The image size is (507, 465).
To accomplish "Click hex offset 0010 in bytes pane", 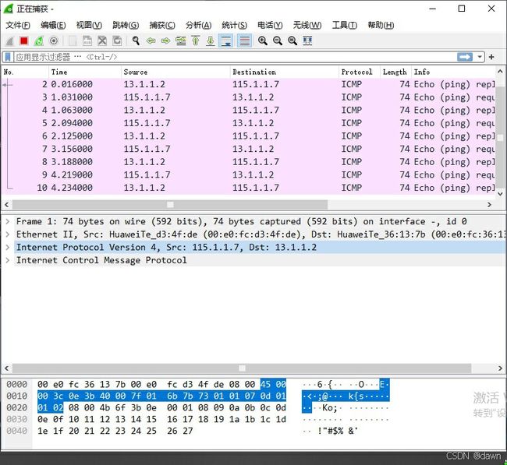I will [17, 396].
